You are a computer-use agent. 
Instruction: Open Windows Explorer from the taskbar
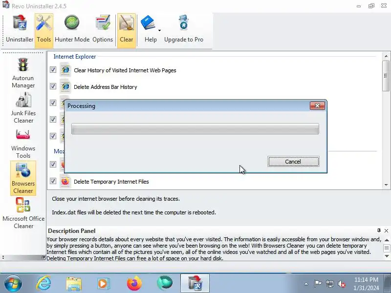(74, 284)
